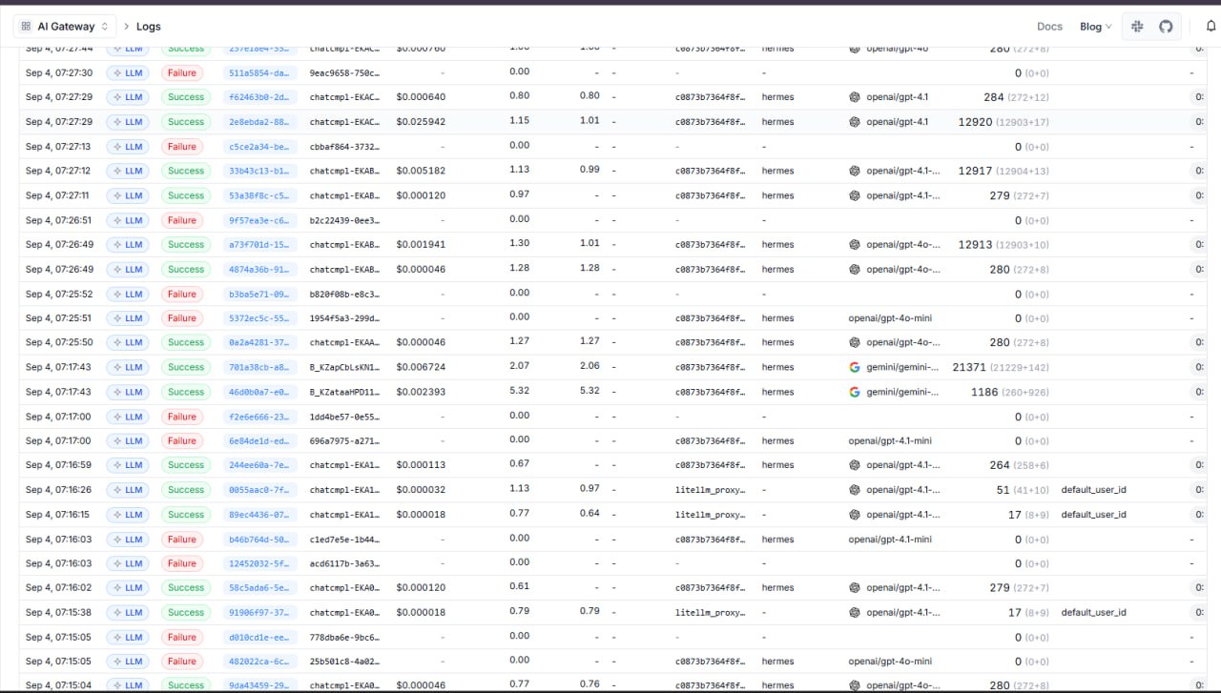
Task: Open request ID a73f701d-15
Action: point(260,245)
